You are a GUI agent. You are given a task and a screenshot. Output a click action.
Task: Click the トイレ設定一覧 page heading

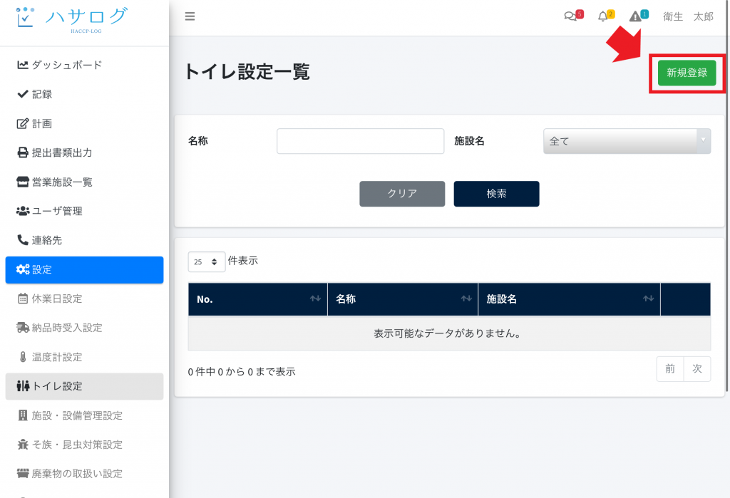point(247,72)
